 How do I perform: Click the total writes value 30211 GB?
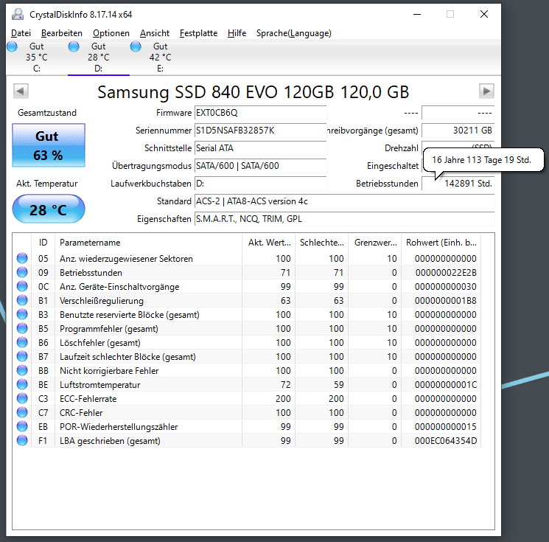[x=458, y=131]
